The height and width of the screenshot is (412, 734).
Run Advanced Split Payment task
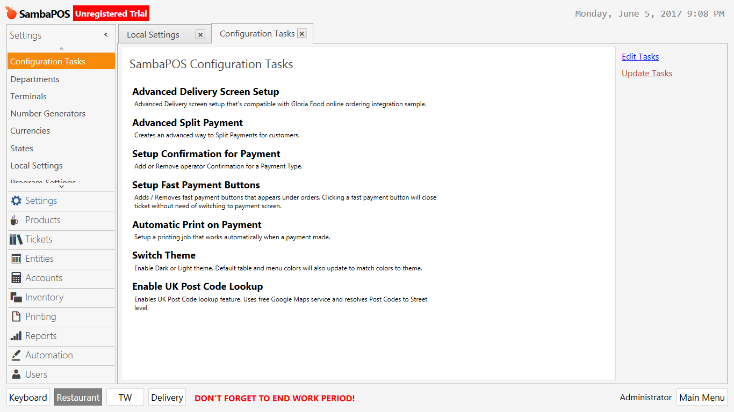click(x=188, y=123)
